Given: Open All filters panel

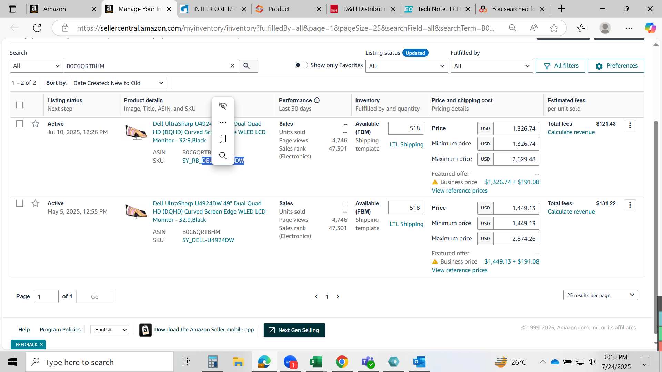Looking at the screenshot, I should tap(561, 66).
